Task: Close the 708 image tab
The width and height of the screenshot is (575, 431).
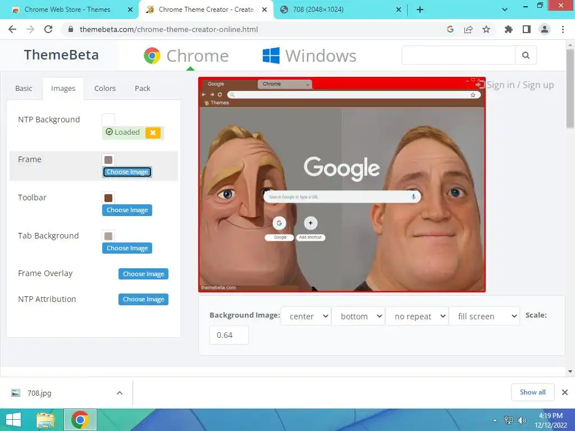Action: (399, 10)
